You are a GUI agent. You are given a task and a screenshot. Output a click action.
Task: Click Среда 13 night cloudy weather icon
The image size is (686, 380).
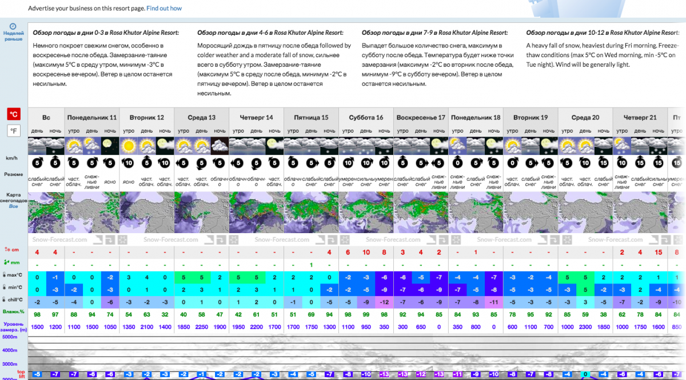tap(220, 145)
